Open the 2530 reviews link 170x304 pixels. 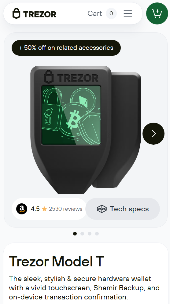coord(65,209)
